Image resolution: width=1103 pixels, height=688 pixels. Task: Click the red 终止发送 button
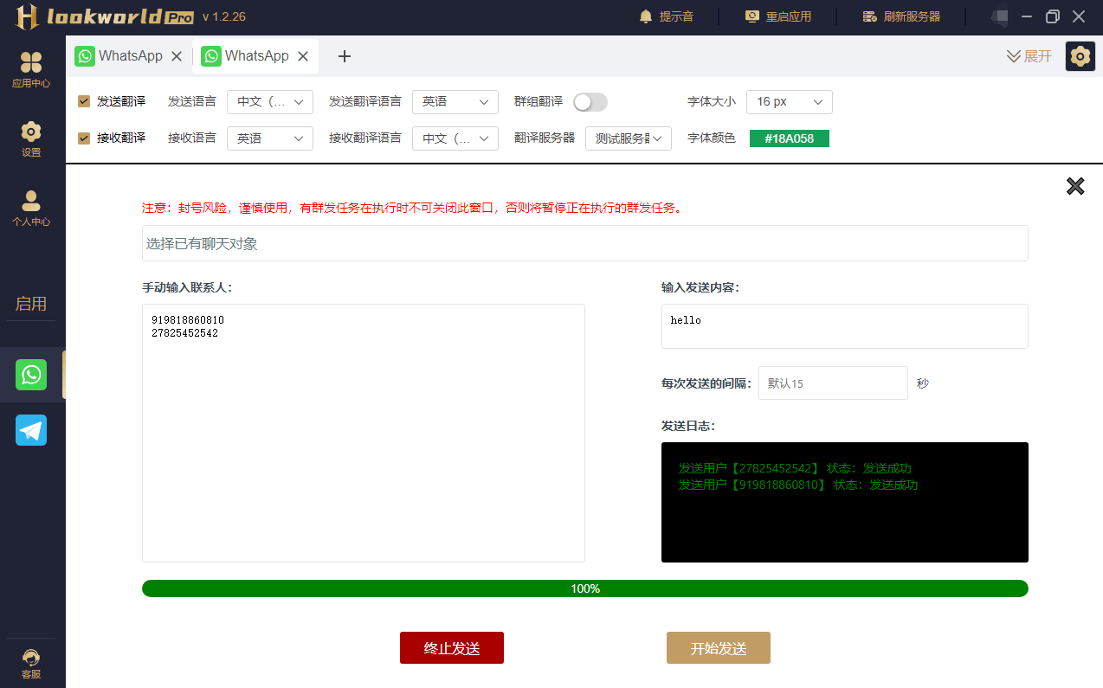pos(451,648)
